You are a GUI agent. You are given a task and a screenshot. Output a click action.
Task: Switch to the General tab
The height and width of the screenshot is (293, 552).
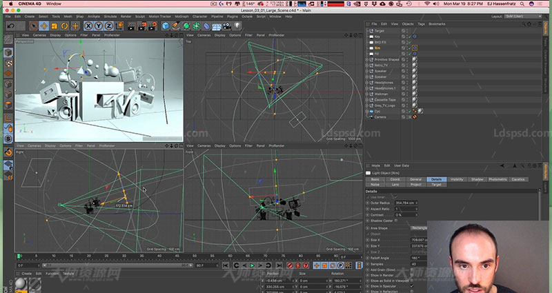coord(416,179)
